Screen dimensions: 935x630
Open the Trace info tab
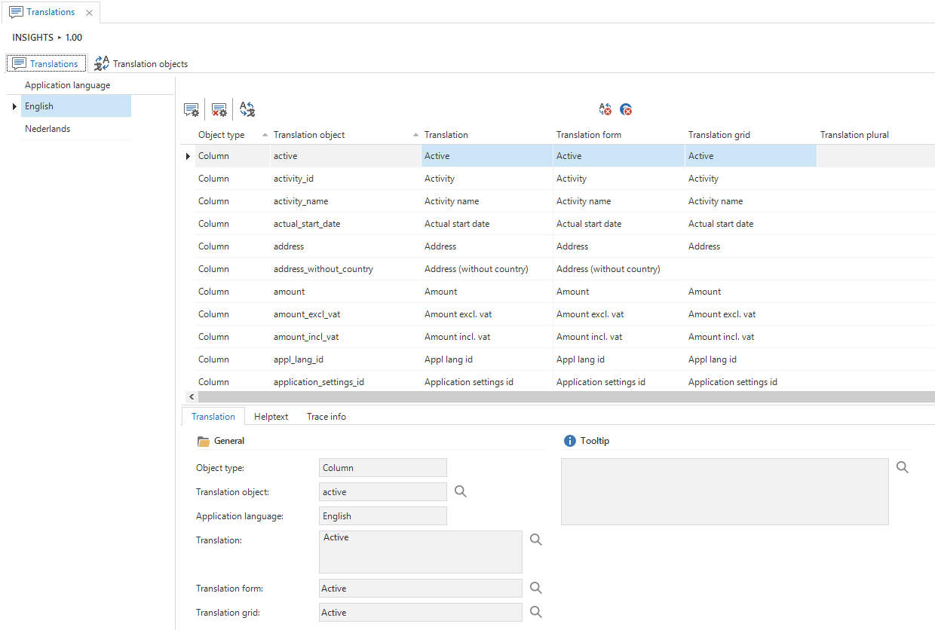(x=326, y=416)
